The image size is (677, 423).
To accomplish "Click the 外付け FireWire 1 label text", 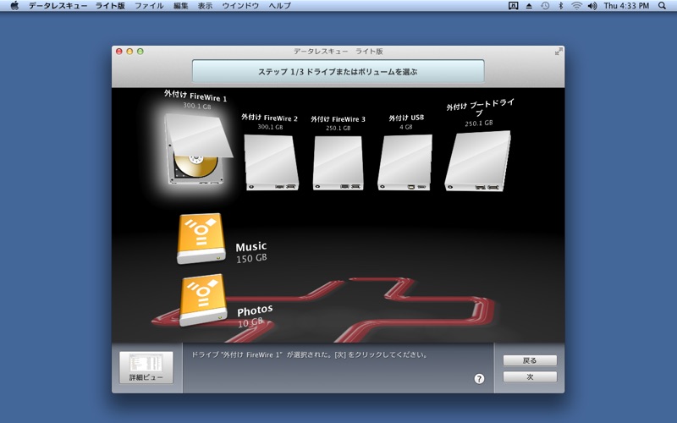I will (x=195, y=96).
